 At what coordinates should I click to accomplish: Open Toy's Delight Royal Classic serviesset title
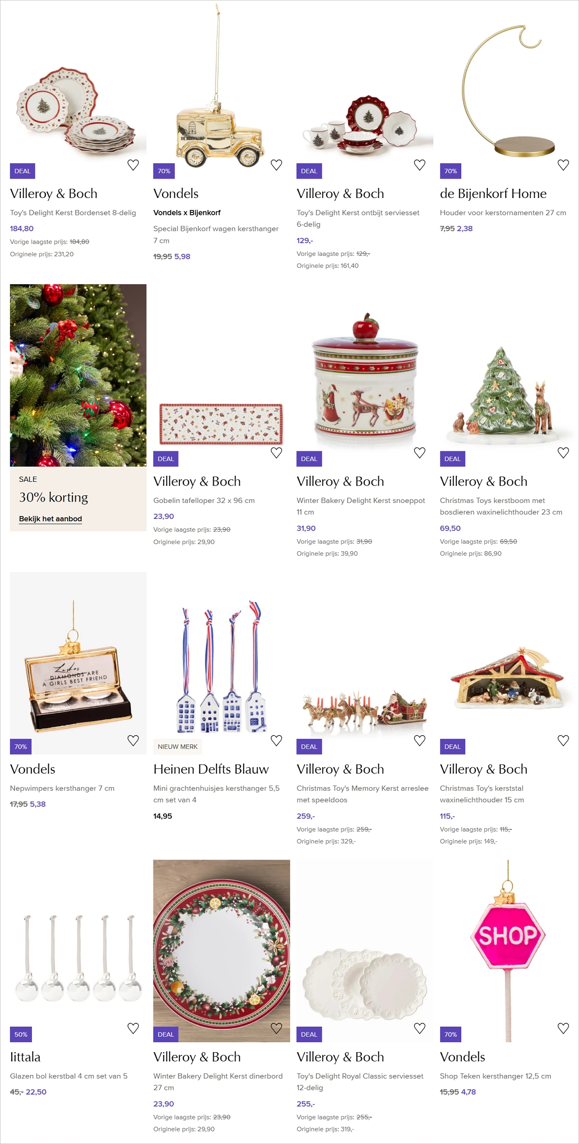(360, 1082)
